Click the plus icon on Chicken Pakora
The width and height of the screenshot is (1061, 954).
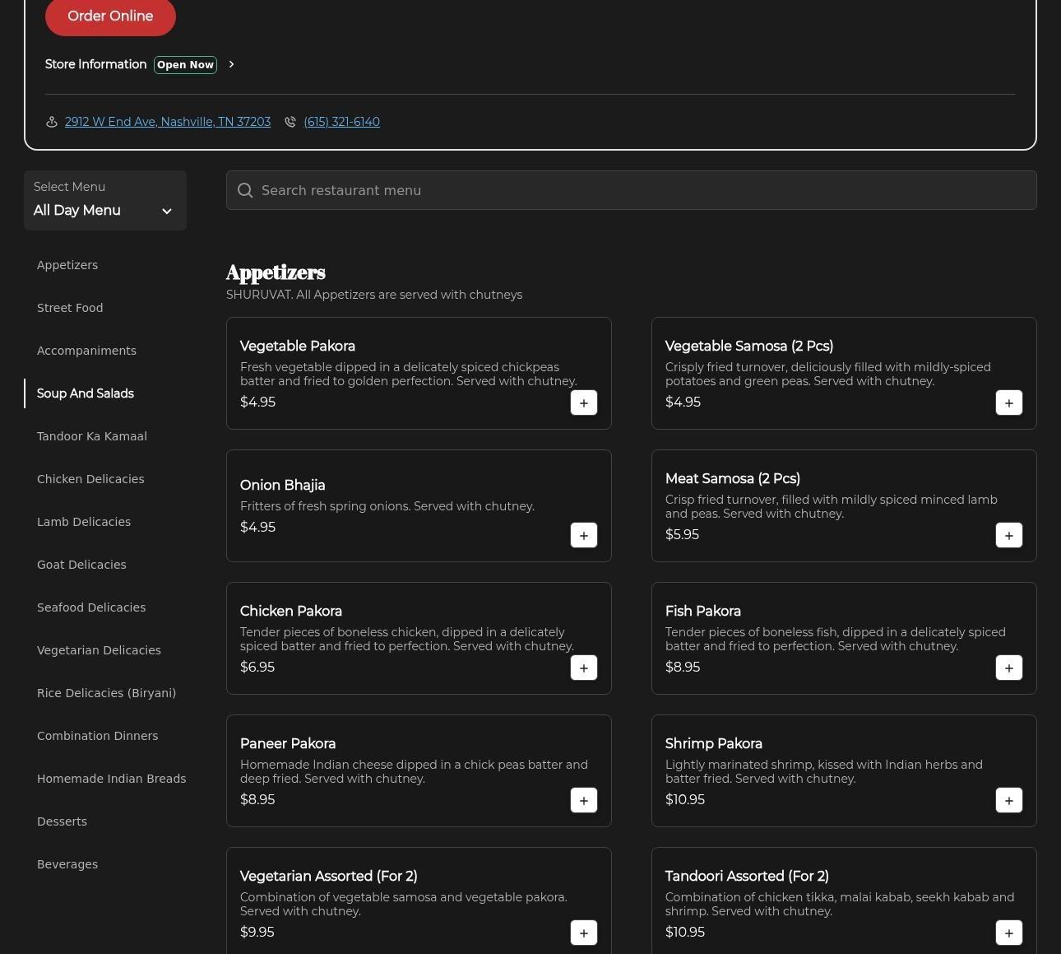coord(584,668)
